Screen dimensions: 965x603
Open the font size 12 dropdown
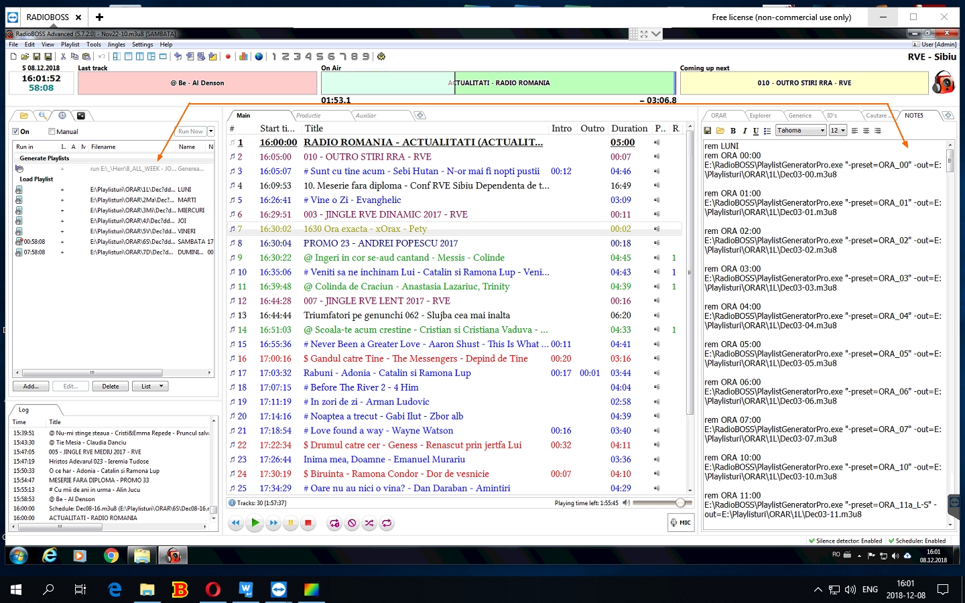tap(838, 131)
